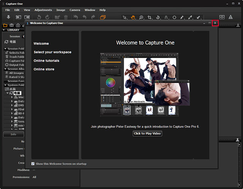Open the Online store page
The width and height of the screenshot is (243, 189).
[x=44, y=69]
